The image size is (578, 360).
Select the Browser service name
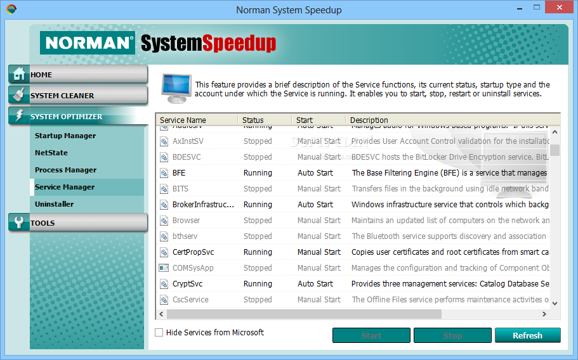tap(186, 221)
